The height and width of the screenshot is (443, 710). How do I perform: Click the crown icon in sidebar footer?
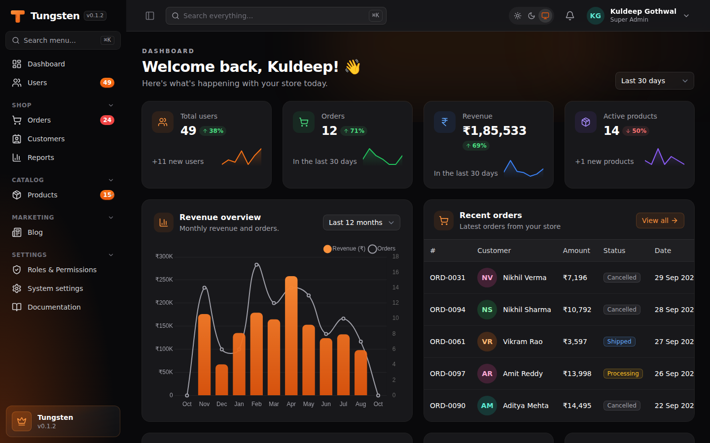tap(22, 421)
